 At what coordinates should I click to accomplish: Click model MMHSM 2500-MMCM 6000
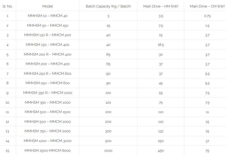[48, 151]
